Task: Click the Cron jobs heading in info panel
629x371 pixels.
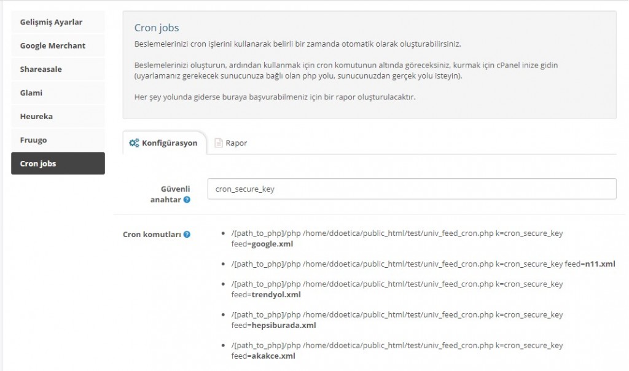Action: coord(157,28)
